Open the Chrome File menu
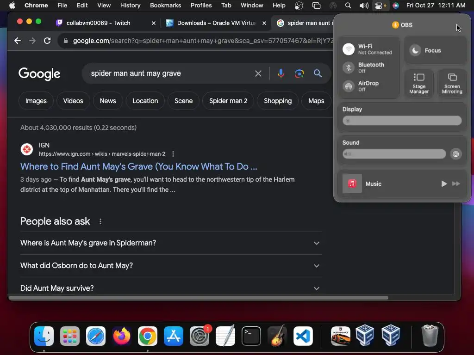 [62, 6]
